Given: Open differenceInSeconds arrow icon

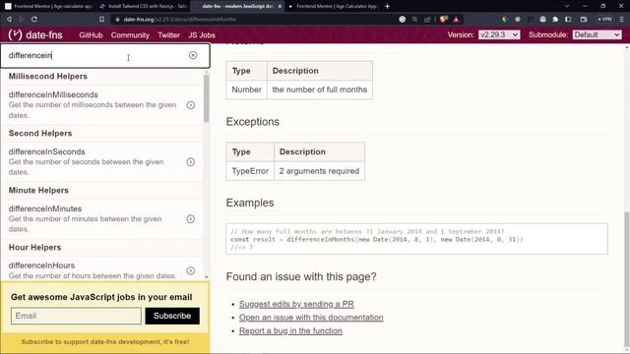Looking at the screenshot, I should (190, 162).
